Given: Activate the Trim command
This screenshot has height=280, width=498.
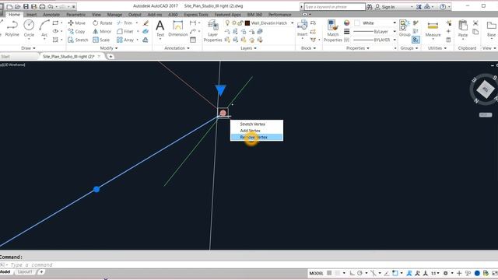Looking at the screenshot, I should pyautogui.click(x=124, y=23).
